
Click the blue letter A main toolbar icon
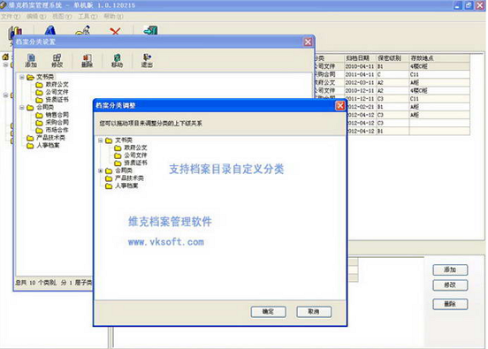coord(50,31)
